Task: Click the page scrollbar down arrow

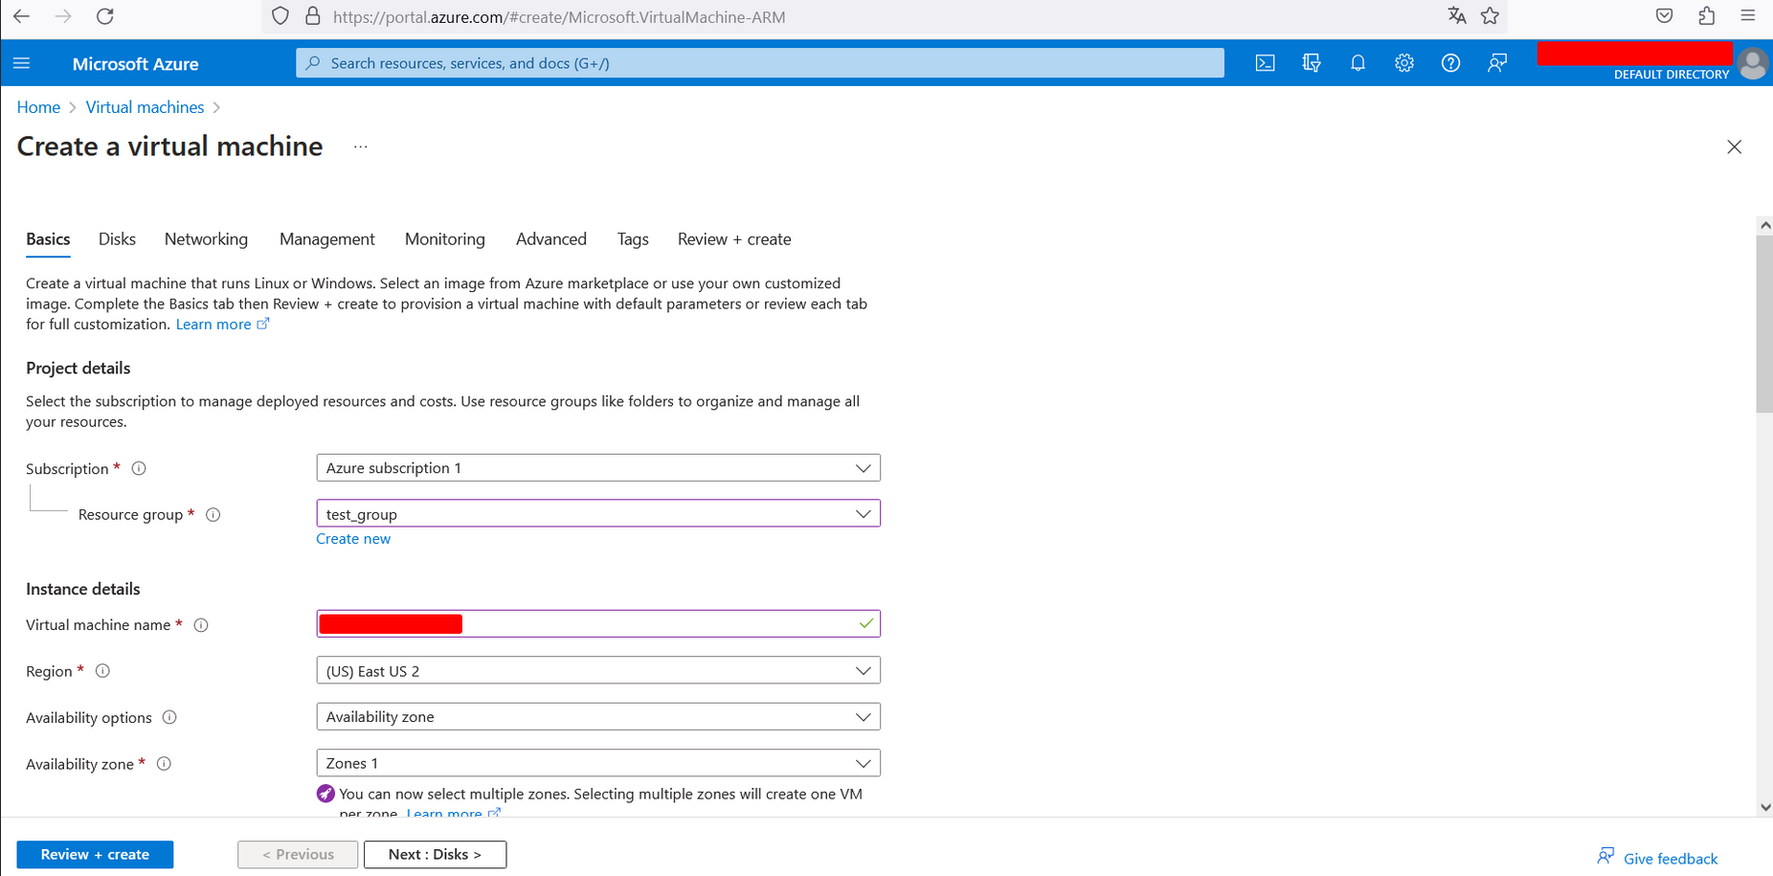Action: coord(1764,807)
